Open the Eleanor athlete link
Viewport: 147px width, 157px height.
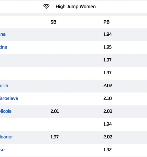(6, 137)
